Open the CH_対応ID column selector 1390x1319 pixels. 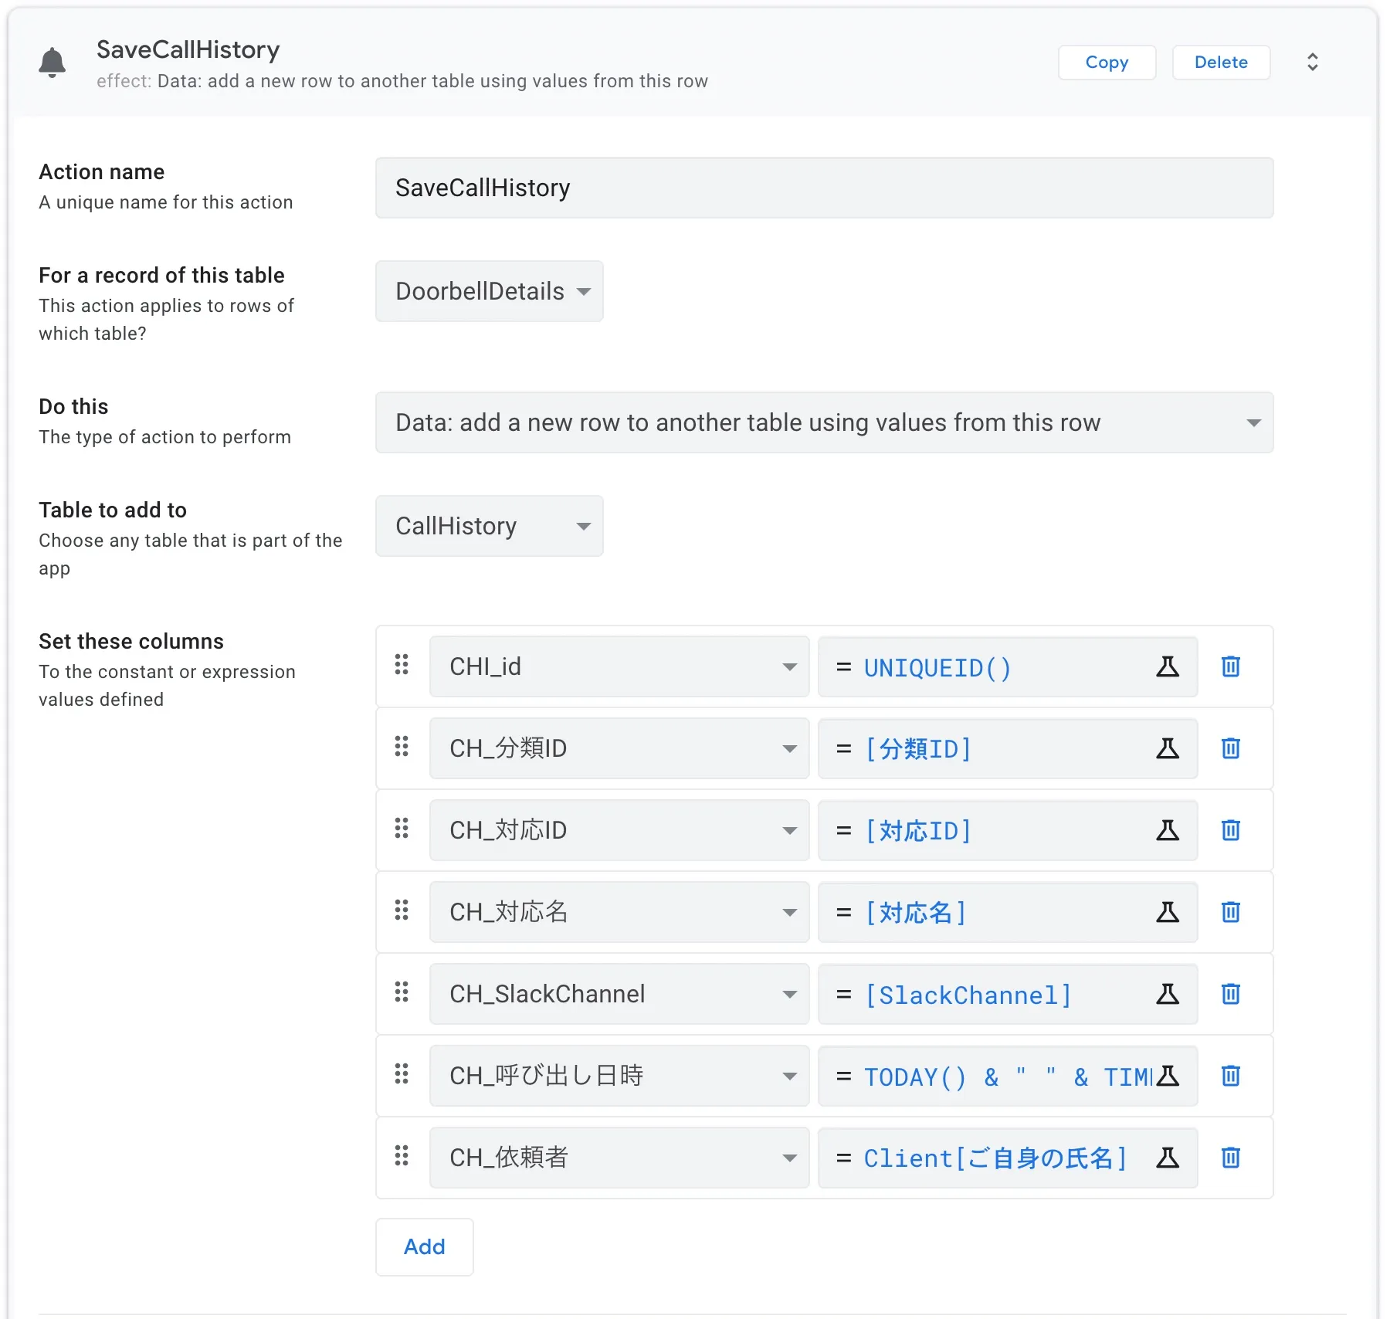619,830
